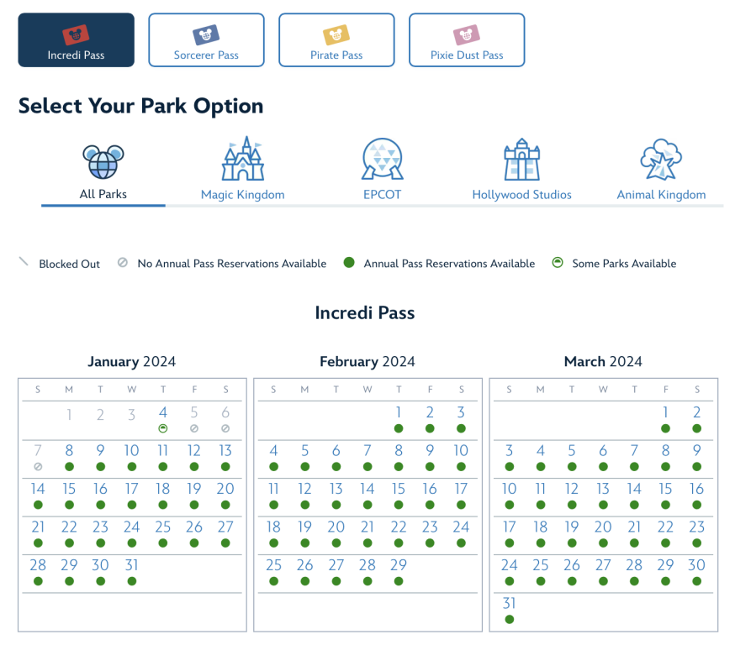Viewport: 735px width, 645px height.
Task: Choose March 23 date
Action: pos(697,527)
